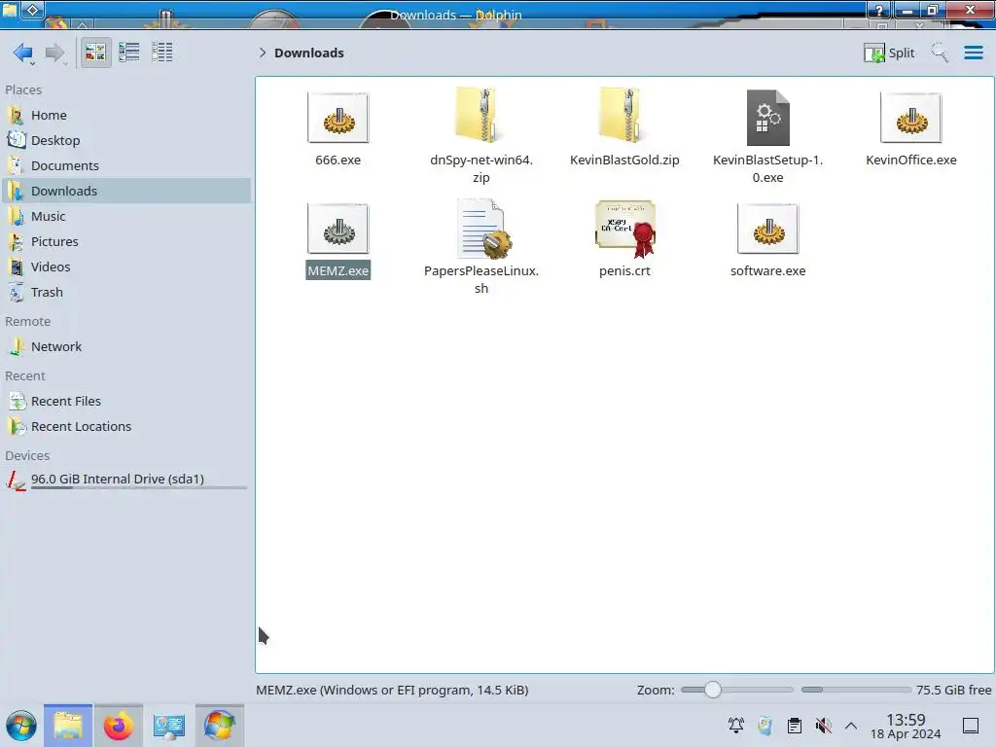The width and height of the screenshot is (996, 747).
Task: Click the title bar help question button
Action: 879,10
